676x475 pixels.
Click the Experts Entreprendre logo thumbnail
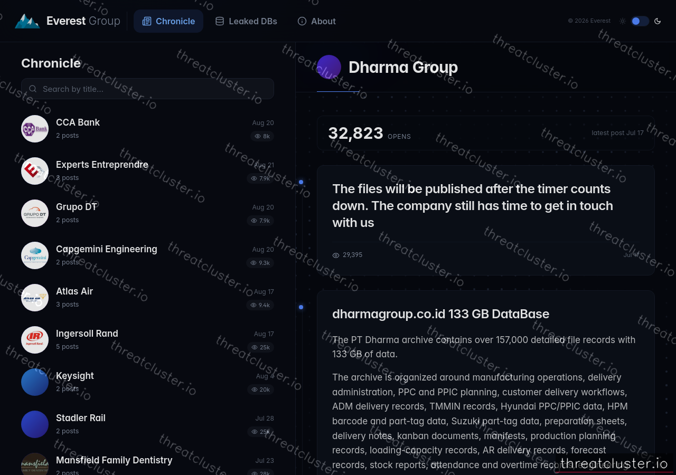coord(35,171)
